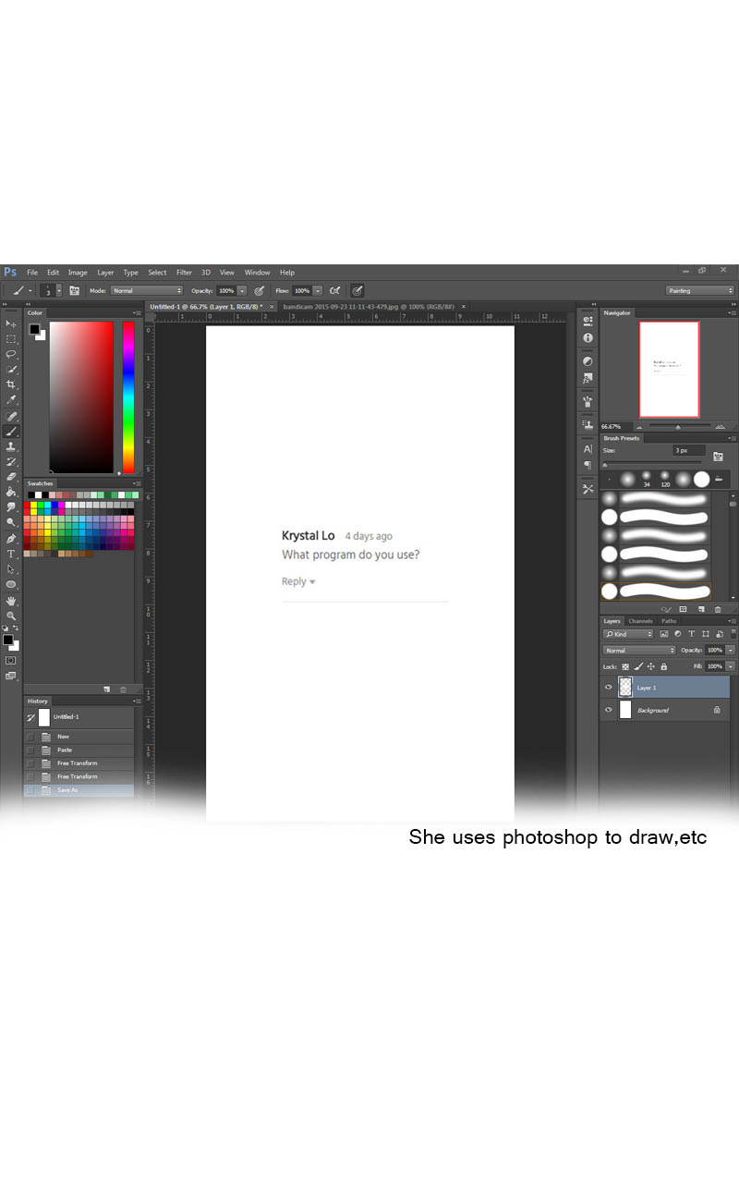The width and height of the screenshot is (739, 1183).
Task: Select the Lasso tool
Action: click(x=11, y=354)
